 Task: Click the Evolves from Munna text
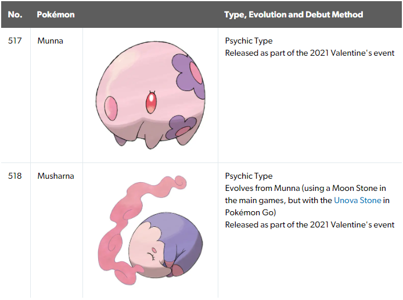(262, 188)
